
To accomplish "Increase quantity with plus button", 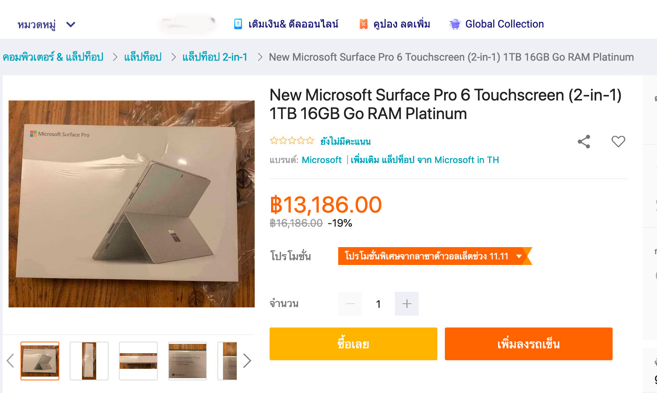I will point(407,304).
